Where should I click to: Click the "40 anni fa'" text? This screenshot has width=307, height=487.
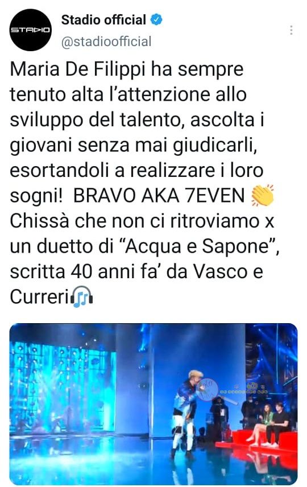129,271
